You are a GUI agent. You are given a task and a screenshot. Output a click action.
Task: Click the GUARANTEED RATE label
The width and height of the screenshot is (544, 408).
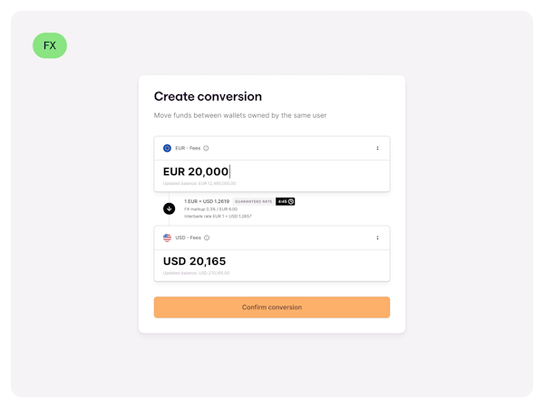pos(253,201)
